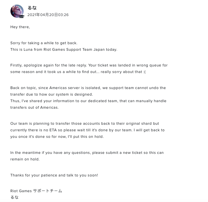Click the line containing 'there is no ETA'

pos(87,130)
